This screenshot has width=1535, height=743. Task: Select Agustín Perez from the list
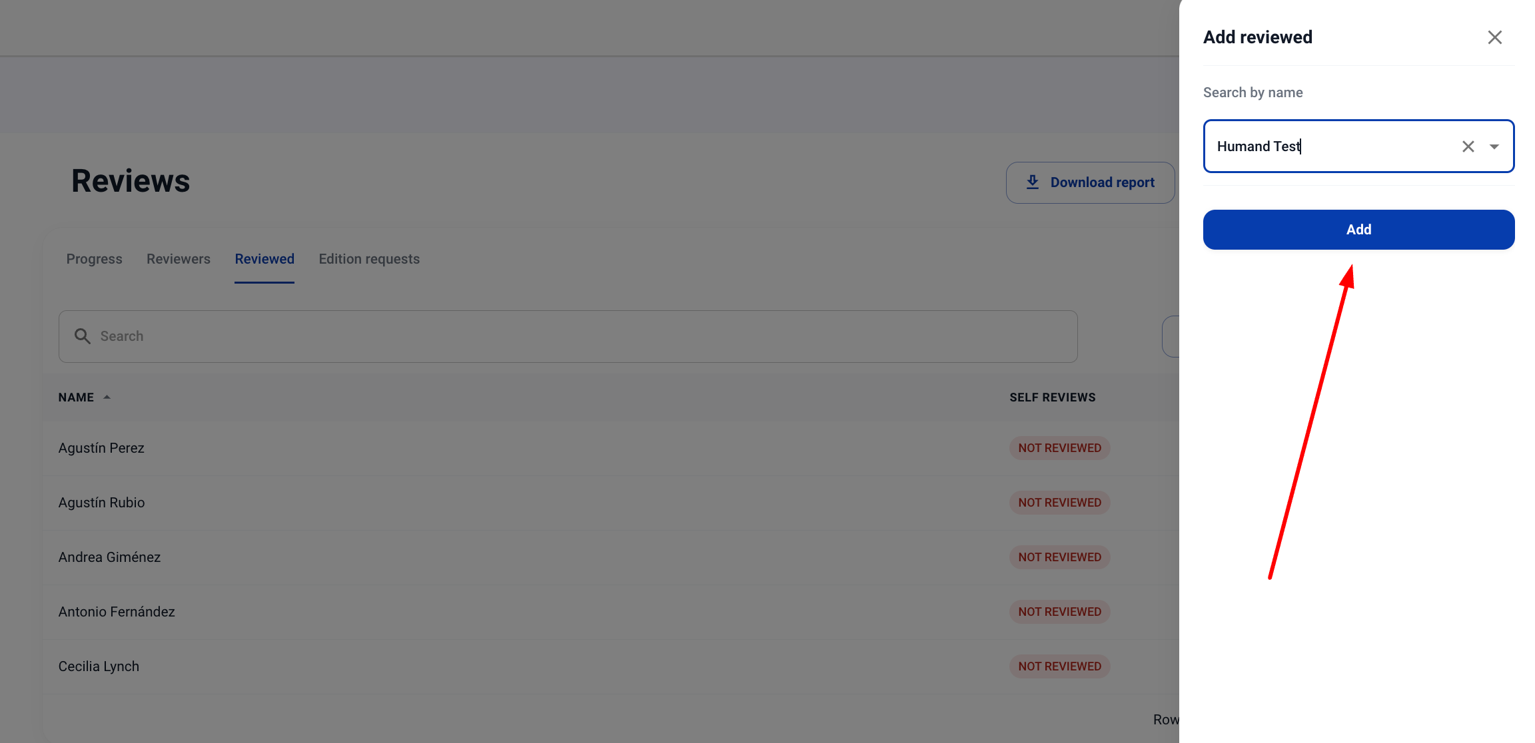101,448
